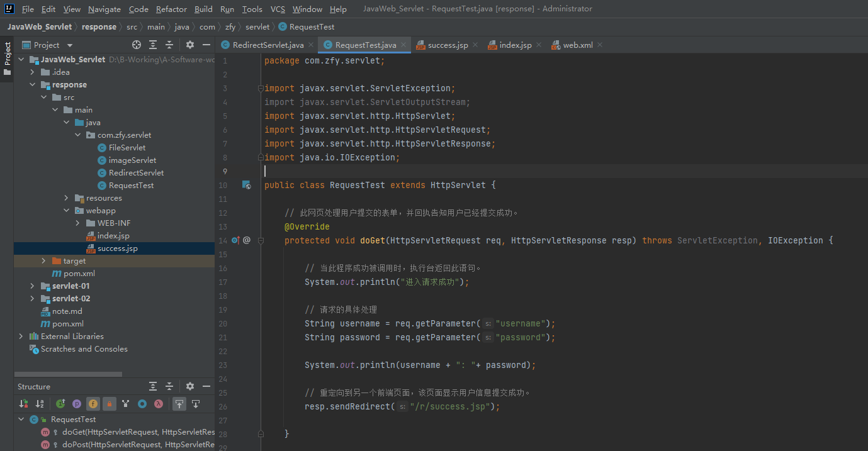Viewport: 868px width, 451px height.
Task: Open the Refactor menu
Action: [171, 9]
